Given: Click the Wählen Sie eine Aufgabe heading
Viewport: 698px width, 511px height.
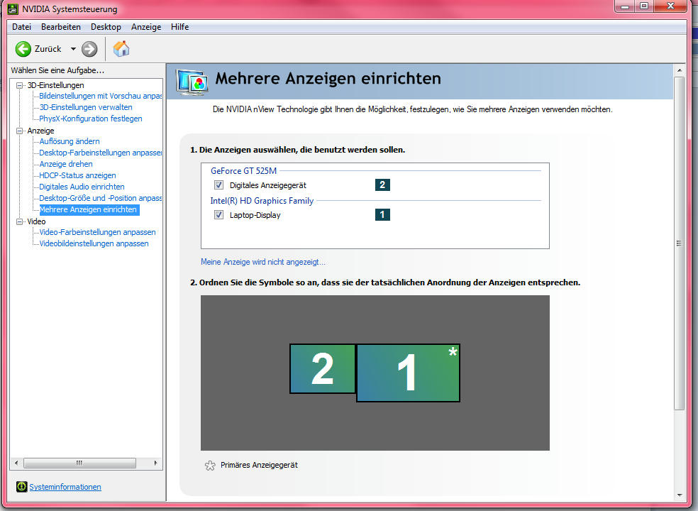Looking at the screenshot, I should coord(57,70).
